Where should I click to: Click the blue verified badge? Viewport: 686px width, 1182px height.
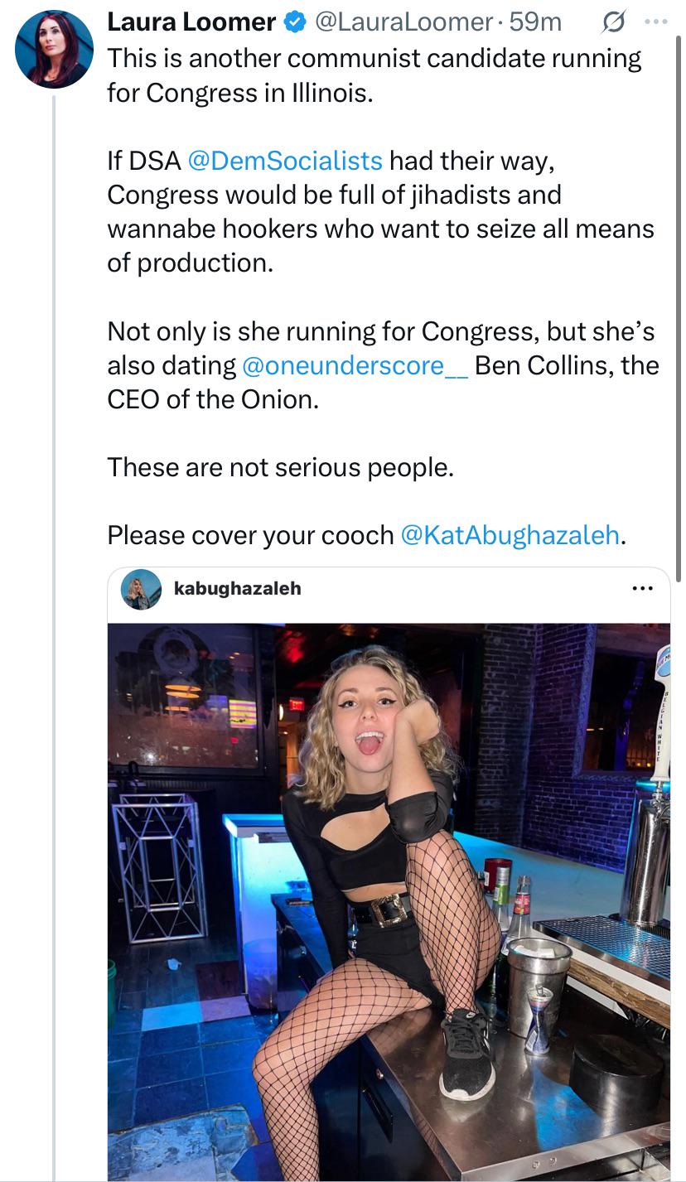[x=294, y=22]
